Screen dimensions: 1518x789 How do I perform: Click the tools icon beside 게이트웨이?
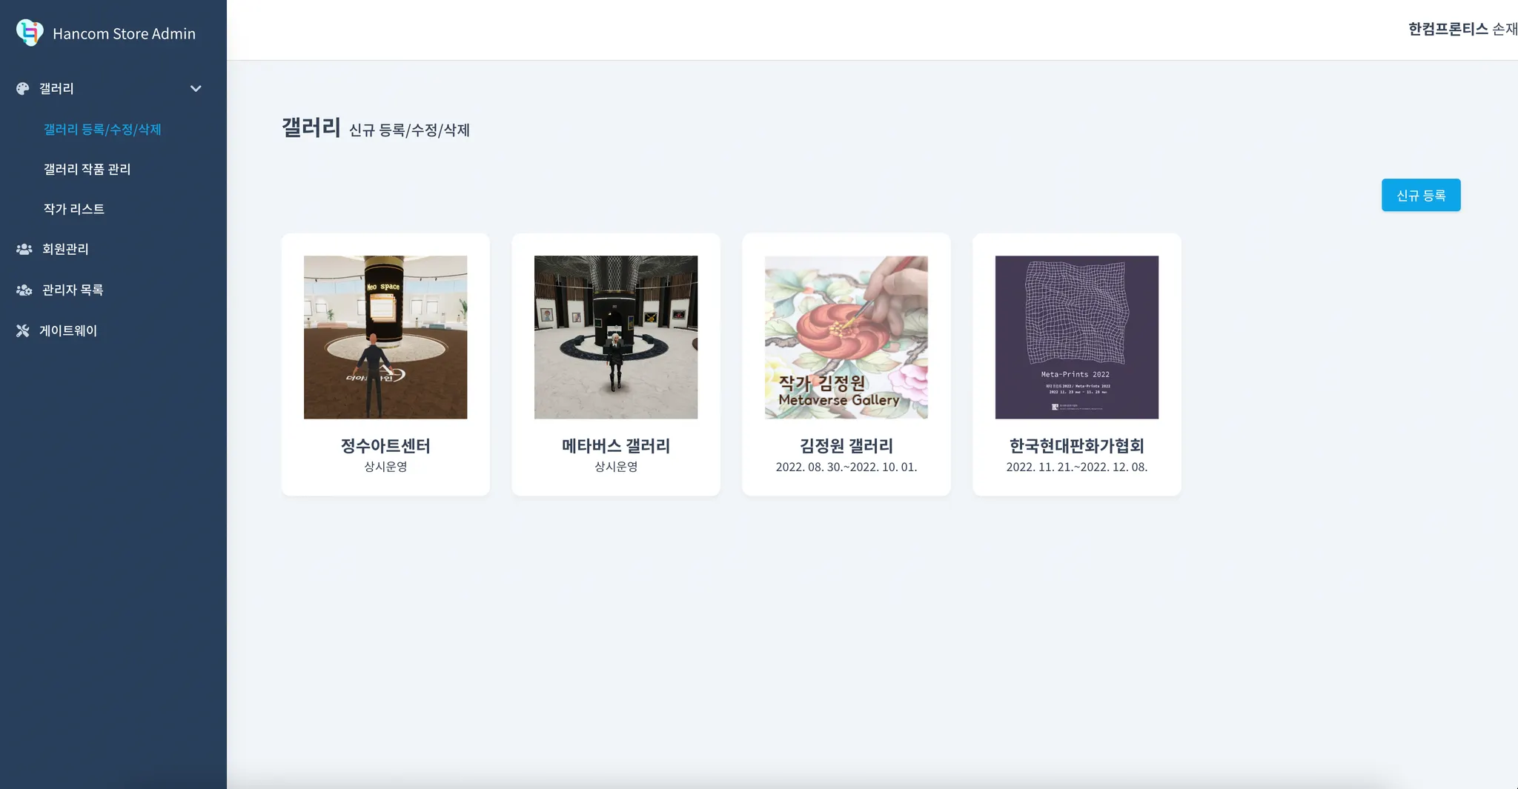tap(23, 330)
